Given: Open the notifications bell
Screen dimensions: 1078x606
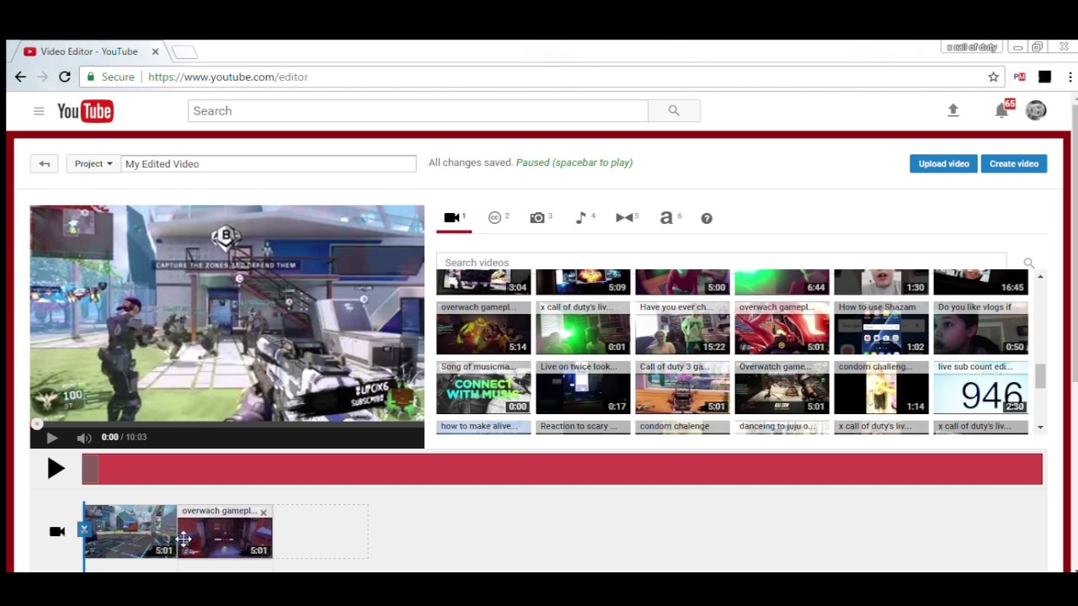Looking at the screenshot, I should [x=1002, y=110].
